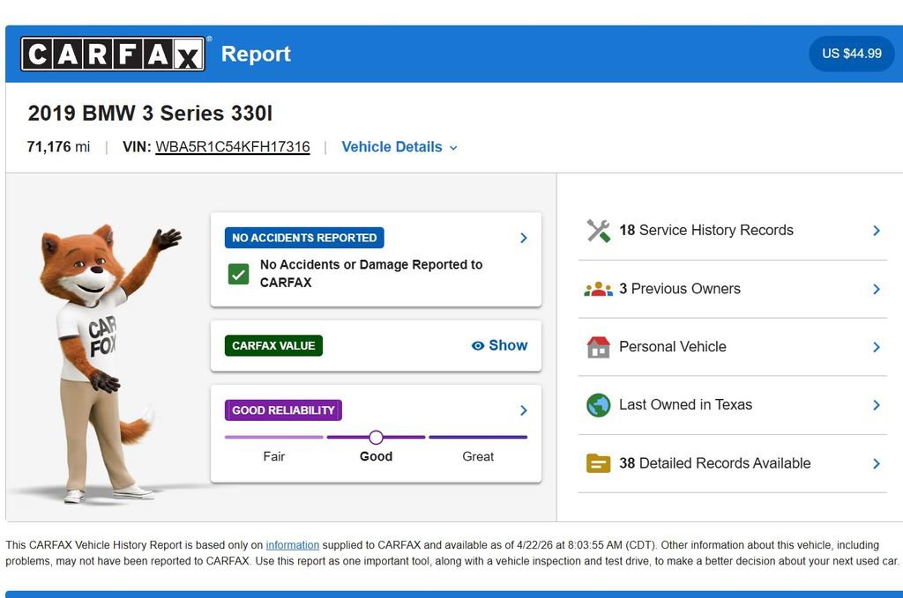Select 38 Detailed Records Available row
The height and width of the screenshot is (598, 903).
coord(733,463)
